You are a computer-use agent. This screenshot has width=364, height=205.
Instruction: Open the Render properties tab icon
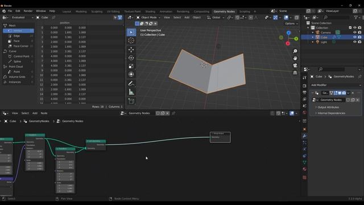coord(304,86)
